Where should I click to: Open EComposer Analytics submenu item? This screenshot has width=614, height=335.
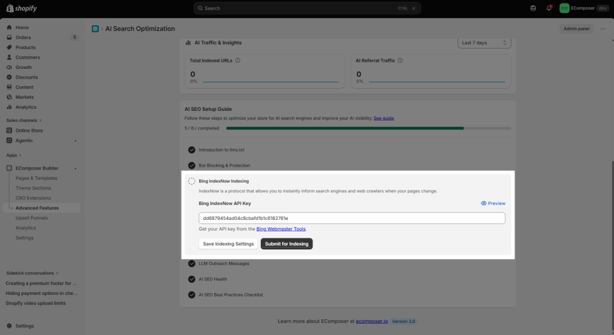(25, 228)
